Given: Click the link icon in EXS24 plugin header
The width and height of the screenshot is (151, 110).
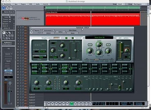Looking at the screenshot, I should click(31, 32).
